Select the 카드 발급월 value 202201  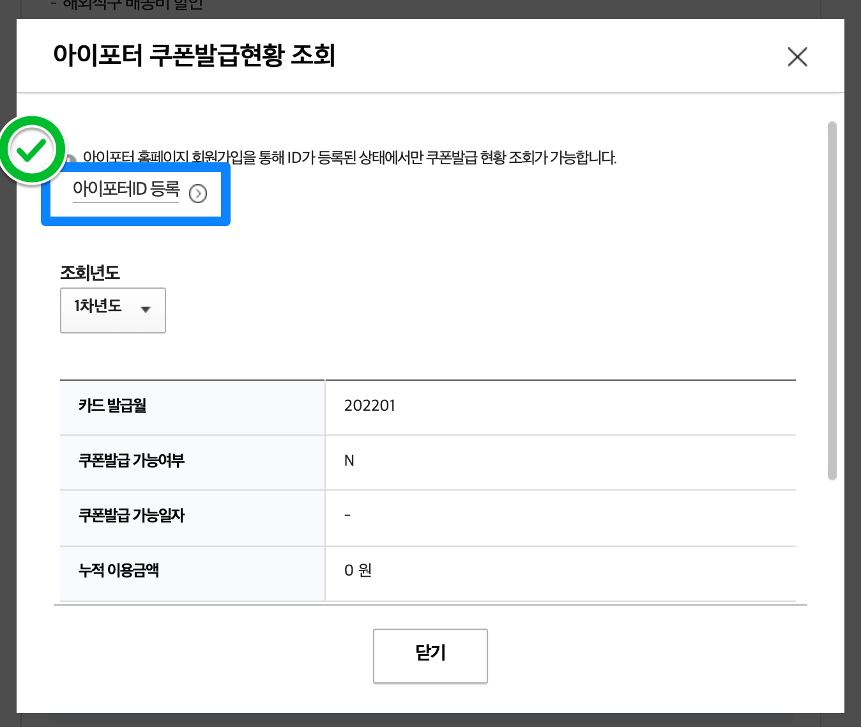[370, 406]
